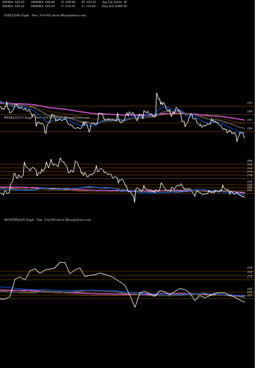Click the open price O: 120.00
255x368 pixels.
click(68, 2)
